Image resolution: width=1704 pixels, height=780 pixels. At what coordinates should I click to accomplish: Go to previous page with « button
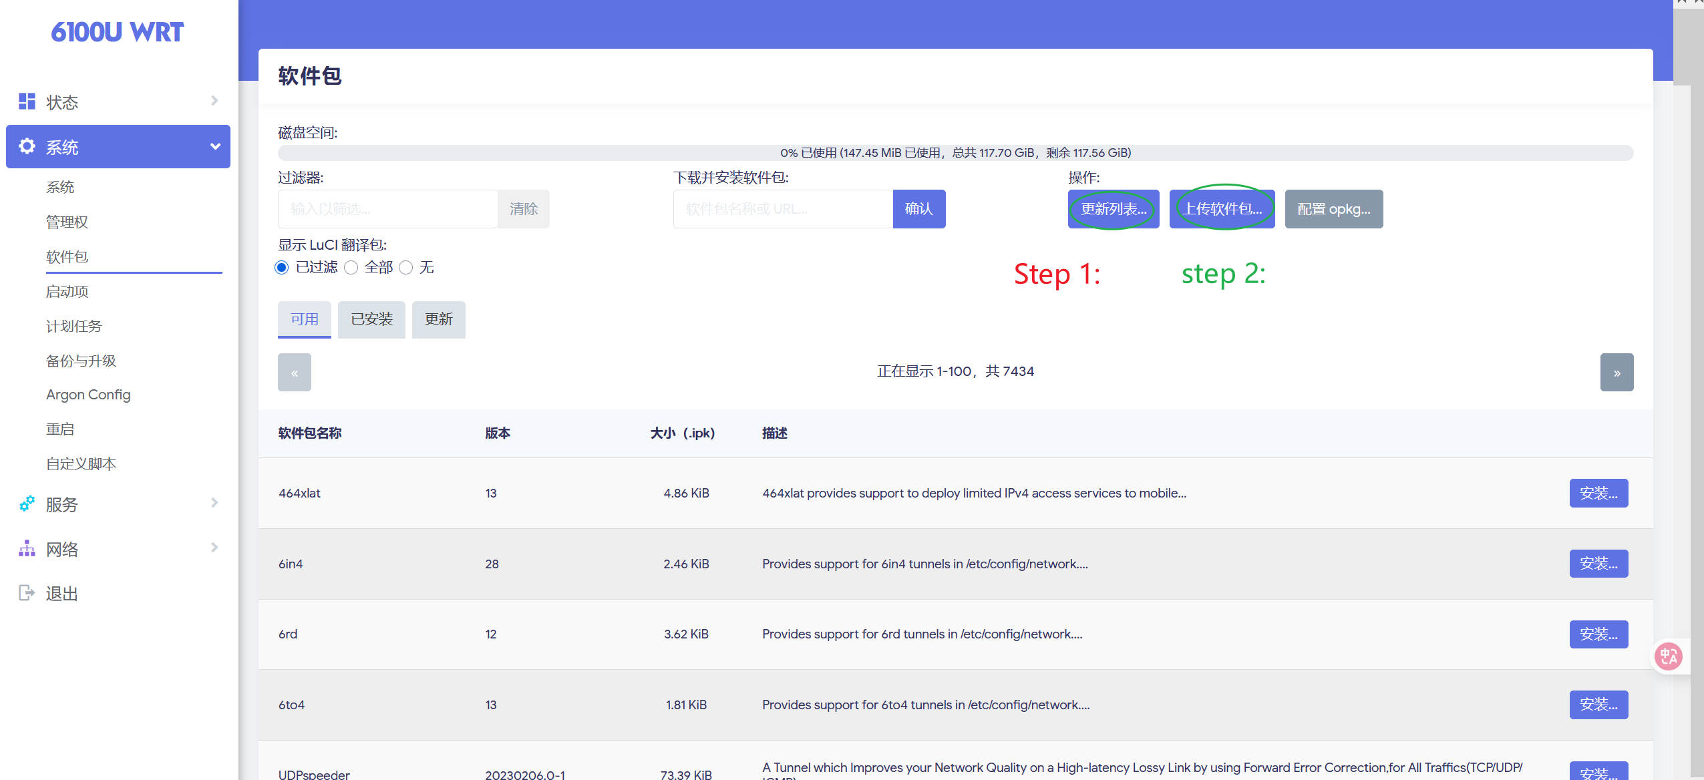click(295, 373)
